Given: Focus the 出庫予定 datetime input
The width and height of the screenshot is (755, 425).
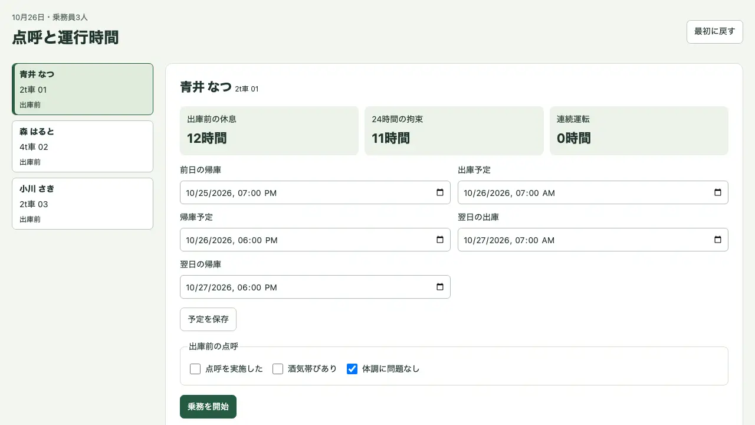Looking at the screenshot, I should tap(593, 192).
